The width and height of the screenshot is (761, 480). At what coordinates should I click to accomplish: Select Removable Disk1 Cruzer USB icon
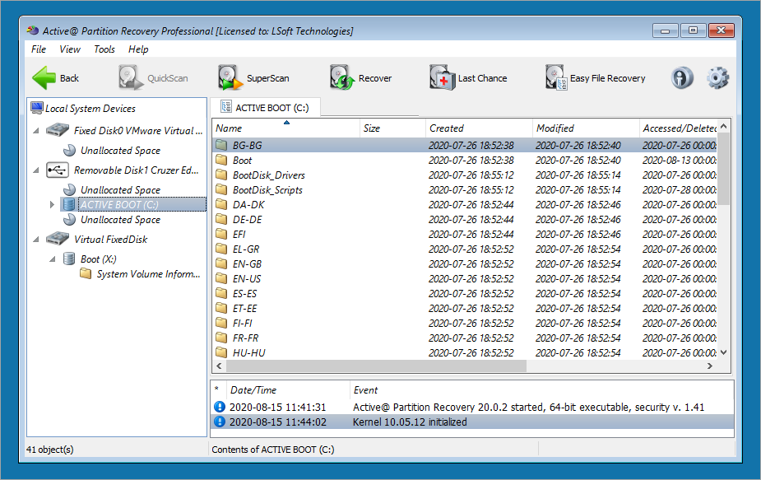(x=58, y=170)
